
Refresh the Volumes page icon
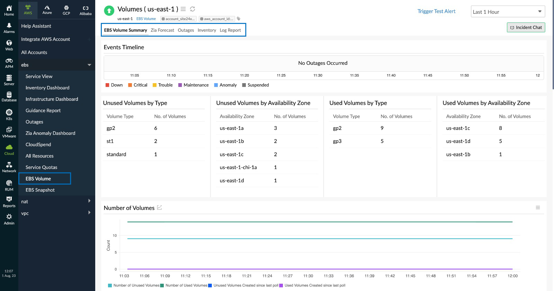coord(193,9)
